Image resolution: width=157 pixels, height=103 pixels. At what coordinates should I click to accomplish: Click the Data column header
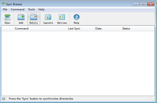pyautogui.click(x=108, y=28)
